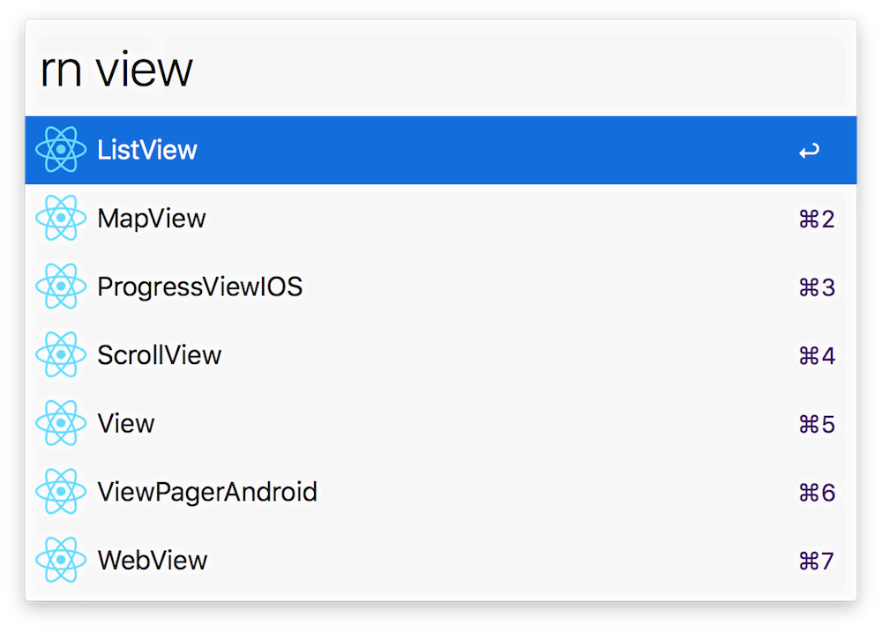The height and width of the screenshot is (632, 882).
Task: Click the React icon beside View result
Action: tap(61, 423)
